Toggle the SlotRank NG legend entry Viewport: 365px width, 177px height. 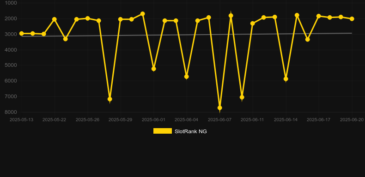pos(180,131)
